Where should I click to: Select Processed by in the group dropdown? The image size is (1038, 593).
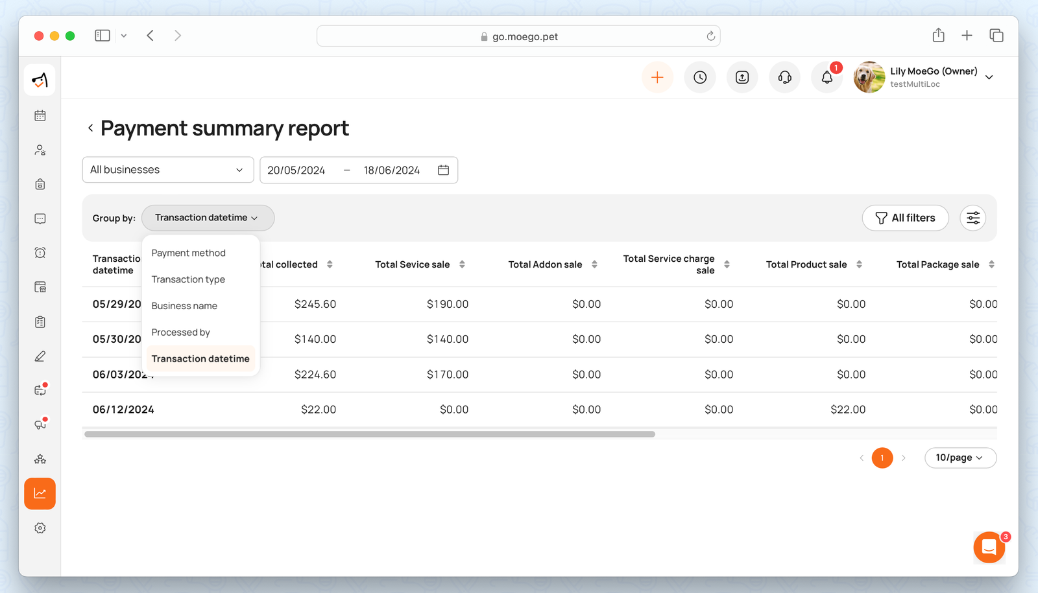pyautogui.click(x=180, y=332)
